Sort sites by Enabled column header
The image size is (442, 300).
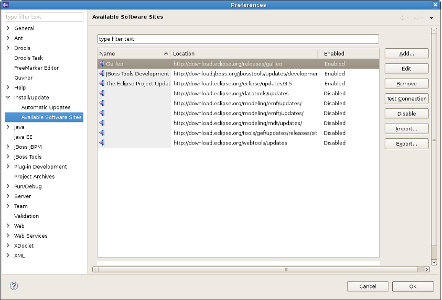pyautogui.click(x=349, y=53)
